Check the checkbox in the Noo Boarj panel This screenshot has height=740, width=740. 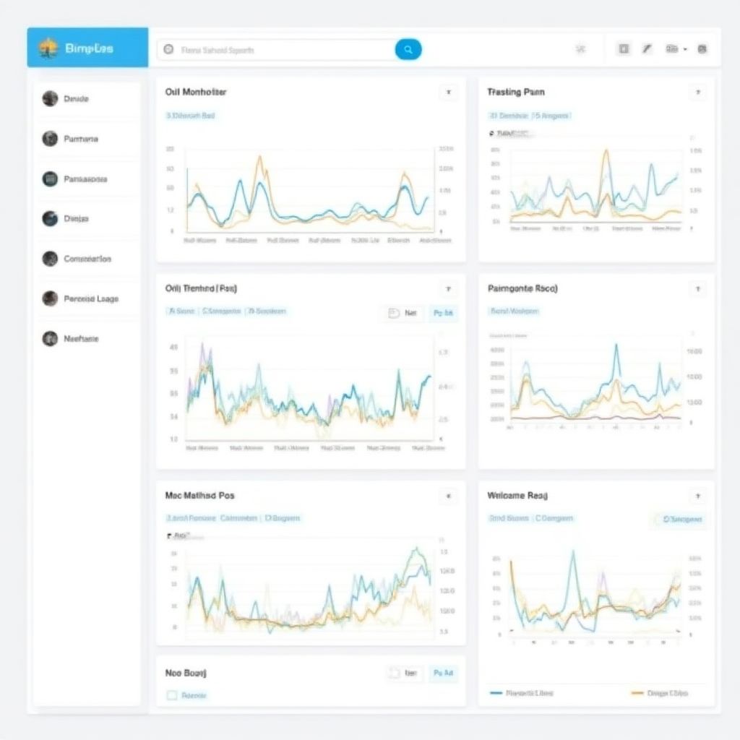click(172, 695)
